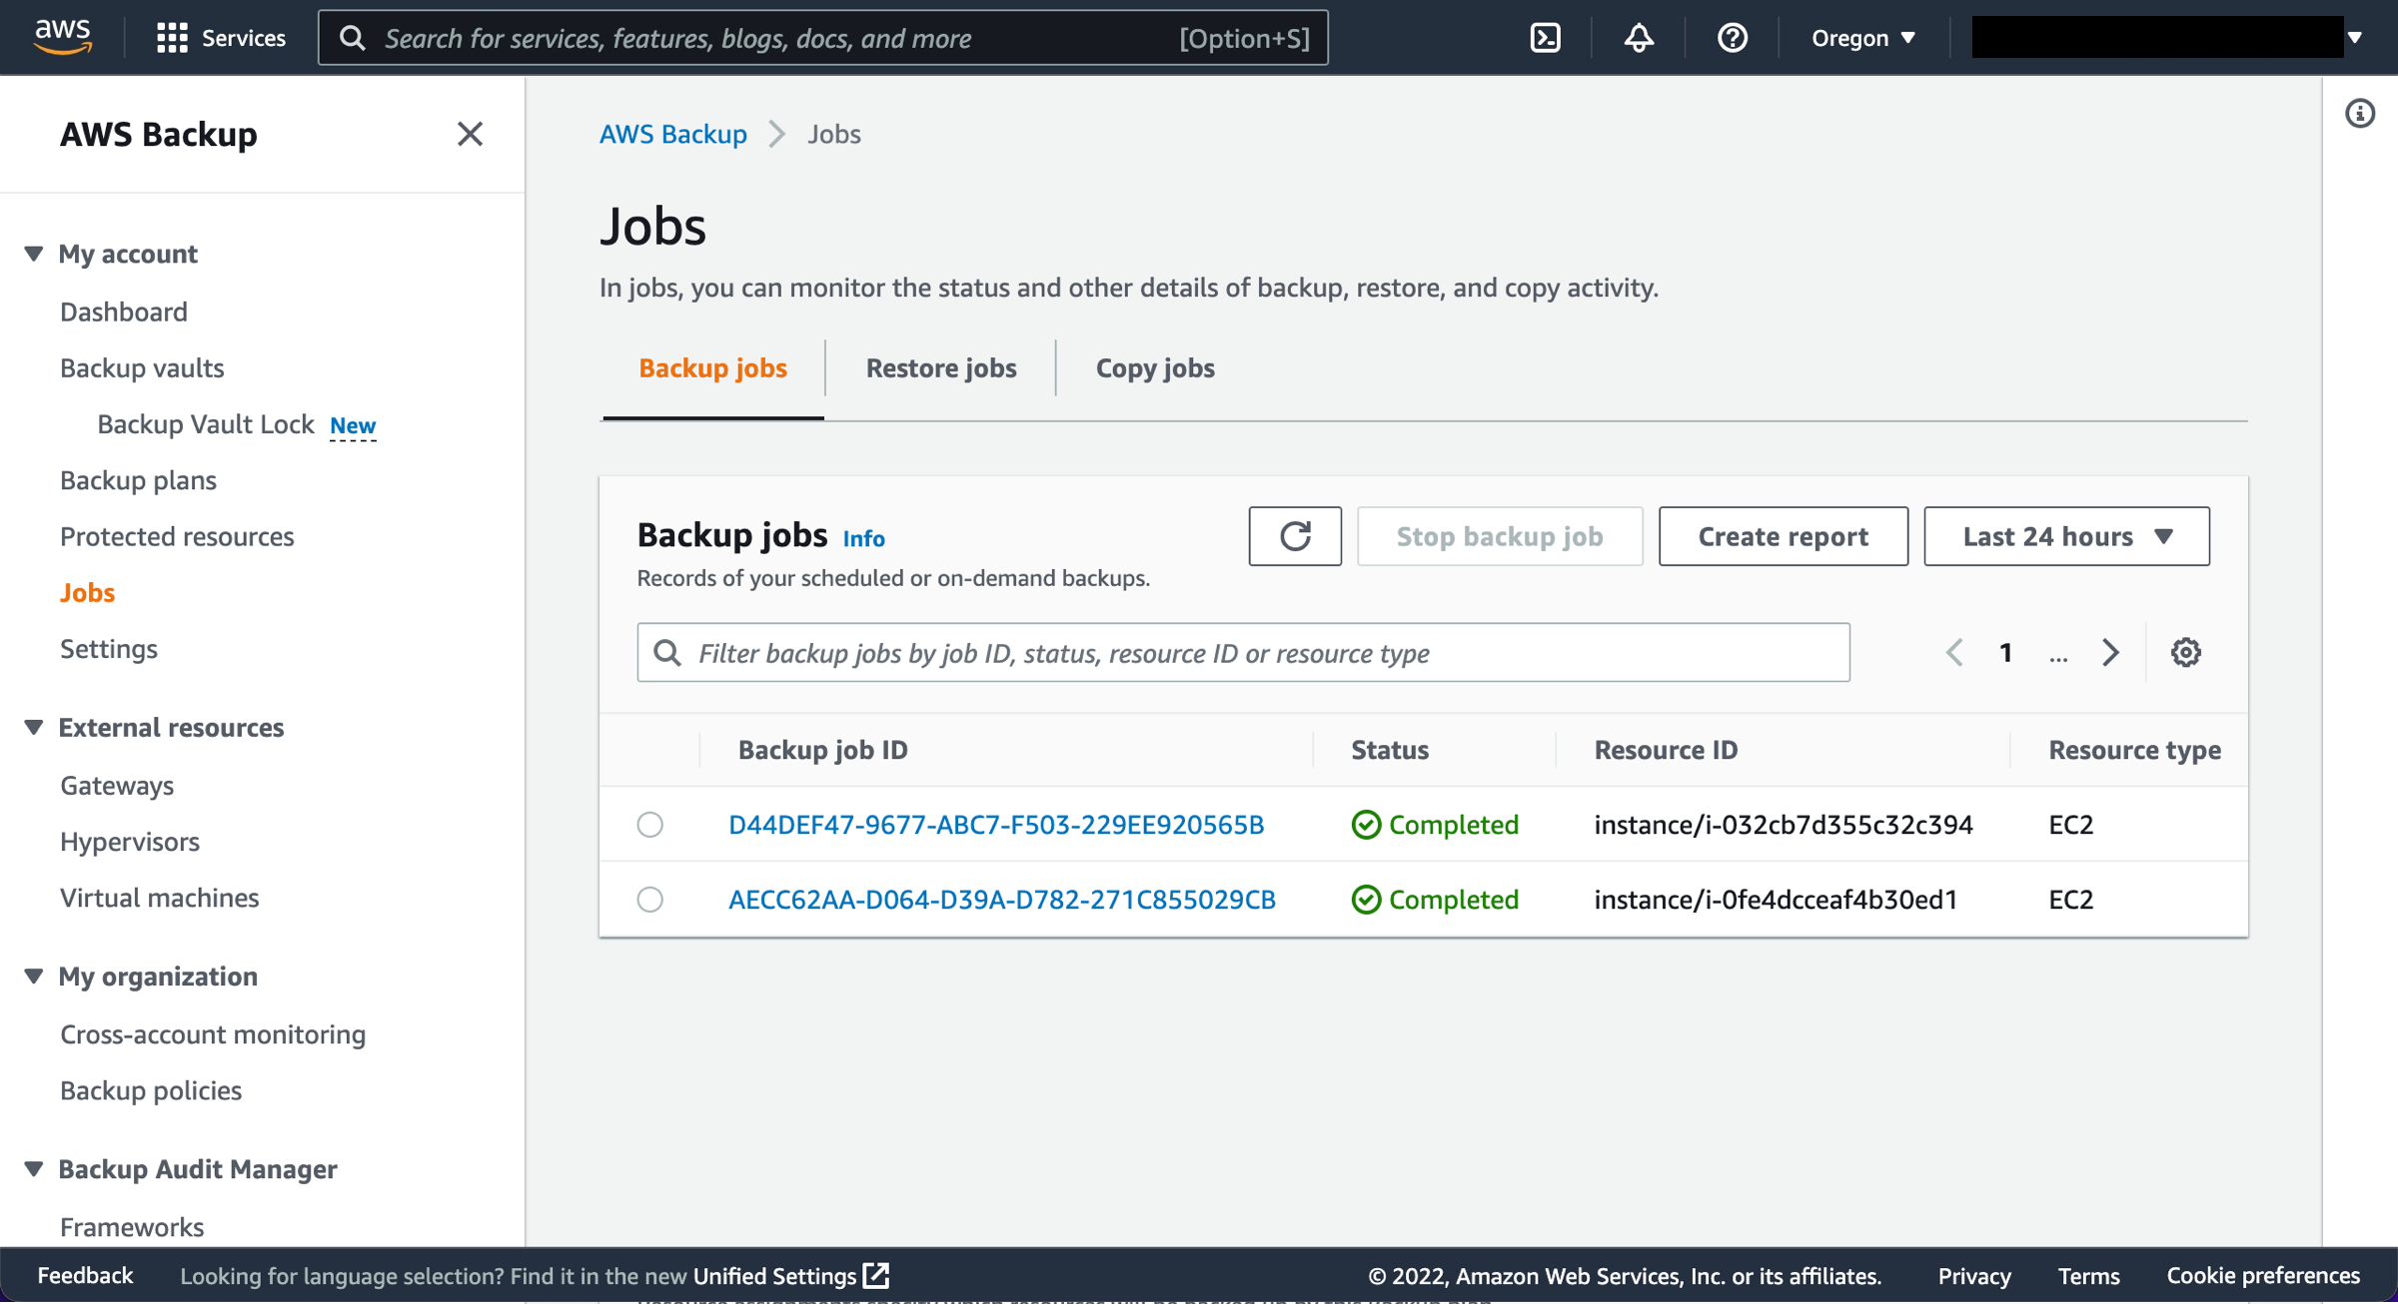2398x1304 pixels.
Task: Click the Info link beside Backup jobs
Action: click(863, 538)
